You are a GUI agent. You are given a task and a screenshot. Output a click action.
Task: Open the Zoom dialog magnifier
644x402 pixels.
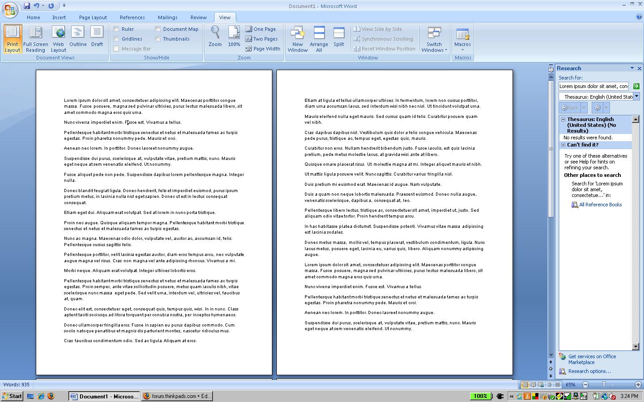215,37
